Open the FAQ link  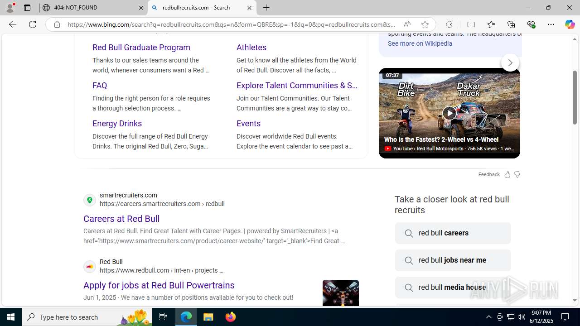(x=100, y=86)
